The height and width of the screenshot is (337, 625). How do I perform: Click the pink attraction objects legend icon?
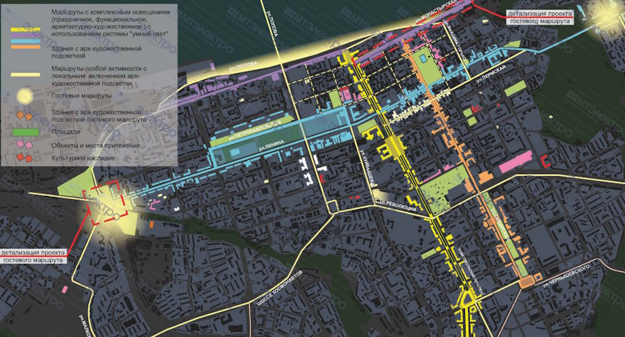[x=25, y=146]
